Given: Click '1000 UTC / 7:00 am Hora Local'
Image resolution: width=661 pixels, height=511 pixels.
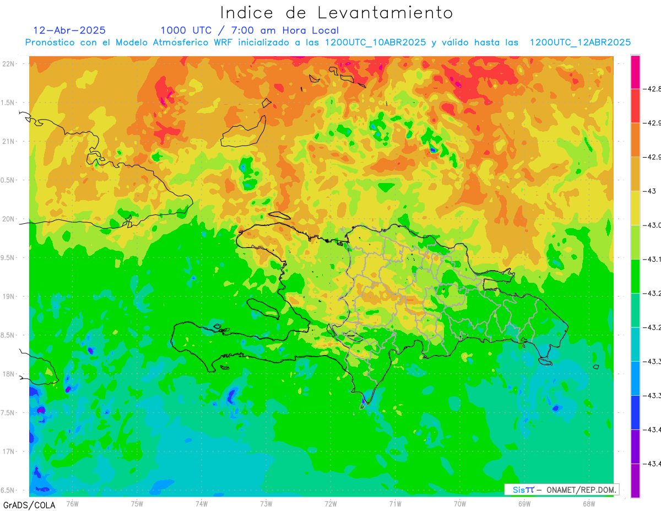Looking at the screenshot, I should pos(250,31).
